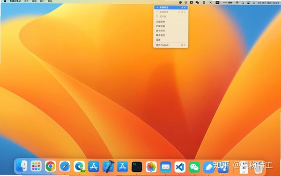Screen dimensions: 281x176
Task: Open Spotlight search magnifier icon
Action: pyautogui.click(x=243, y=3)
